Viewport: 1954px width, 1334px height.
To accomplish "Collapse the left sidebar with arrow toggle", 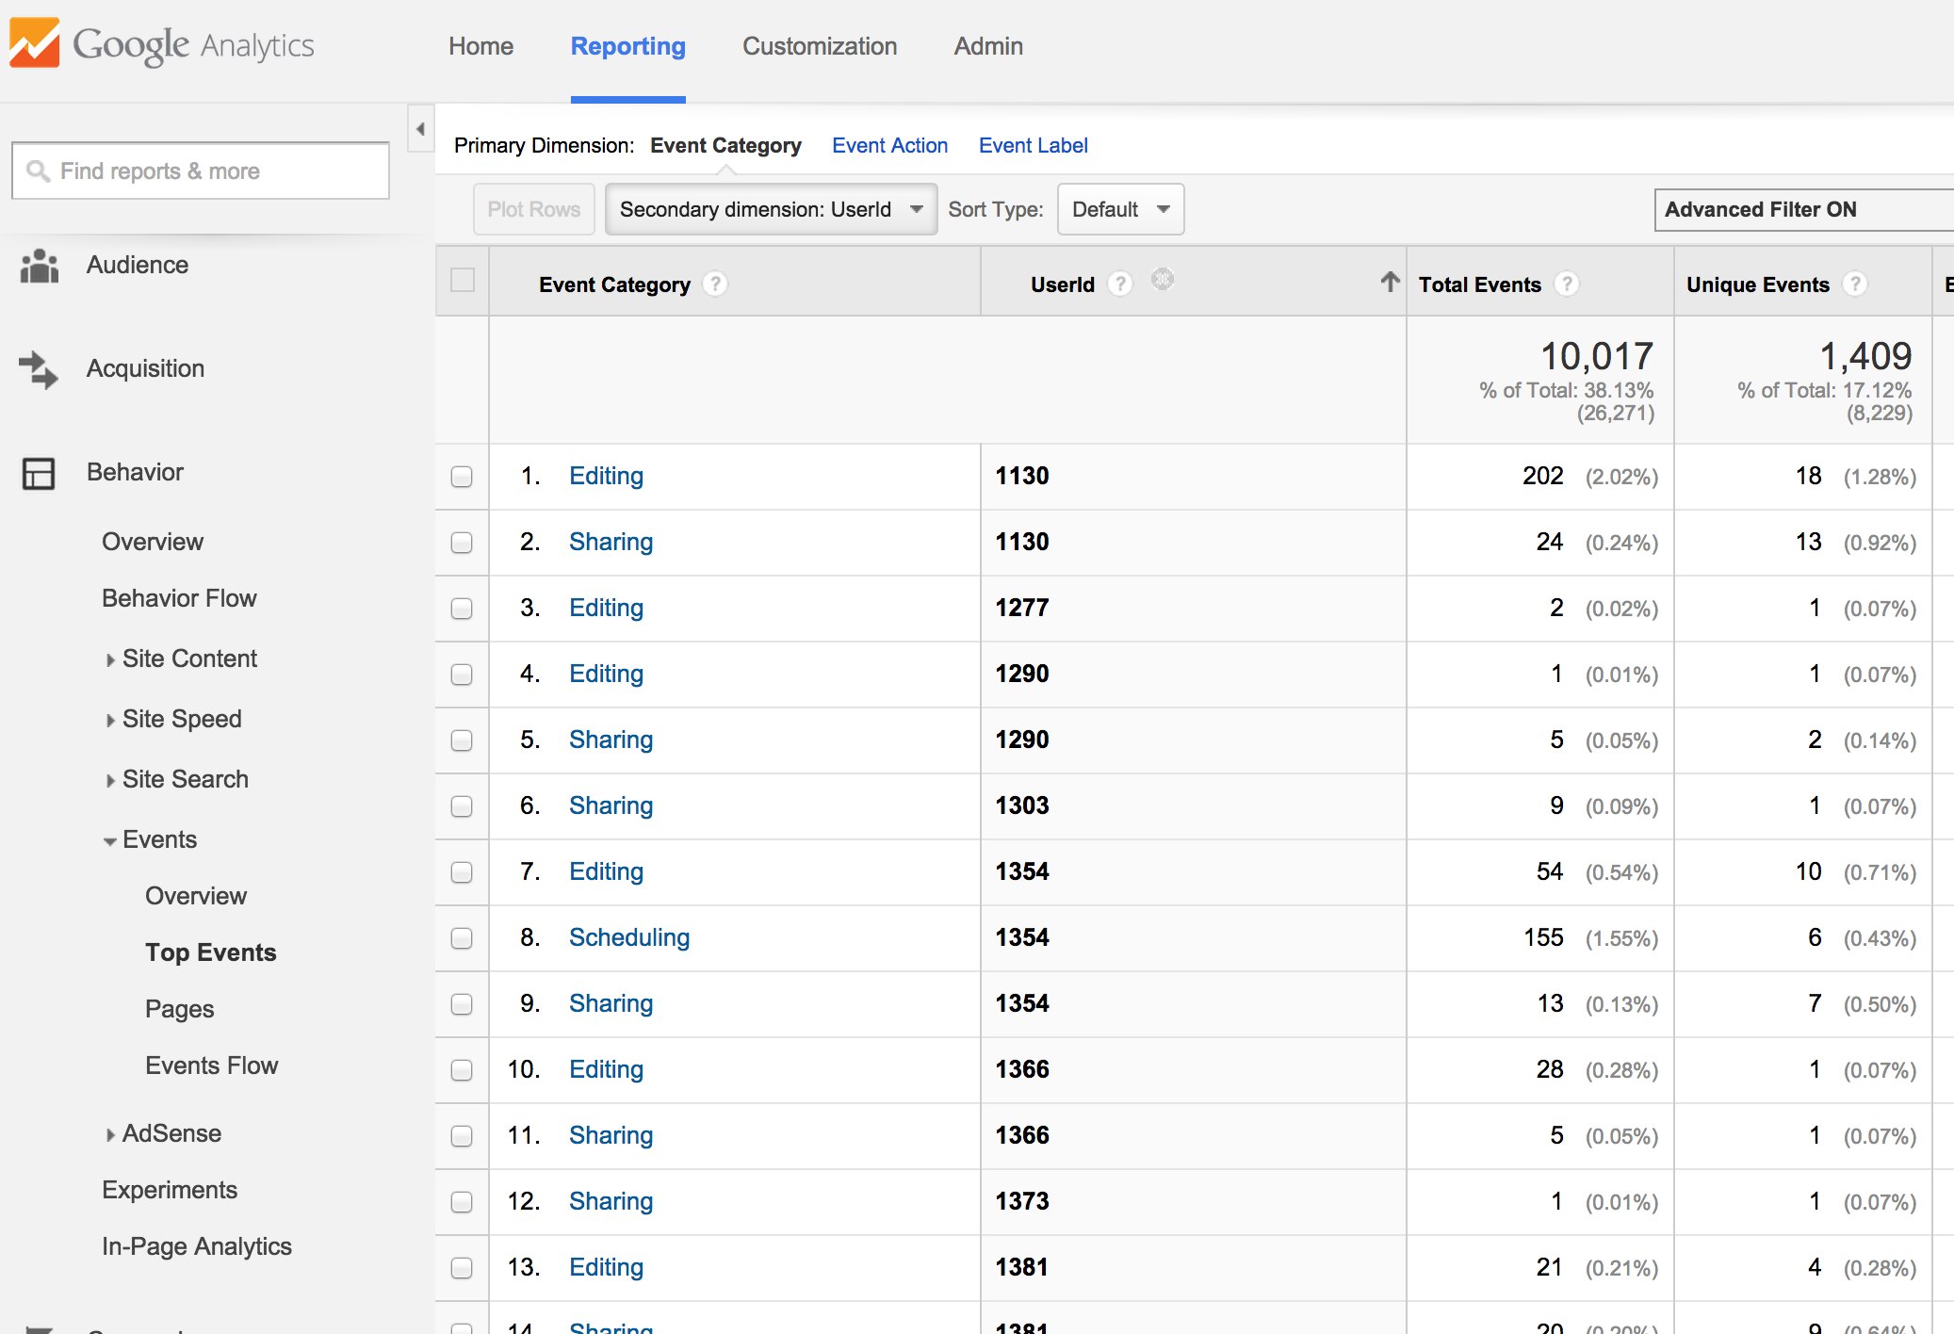I will pos(420,129).
